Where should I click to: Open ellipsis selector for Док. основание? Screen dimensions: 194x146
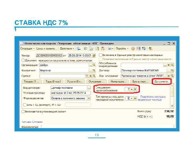point(165,76)
